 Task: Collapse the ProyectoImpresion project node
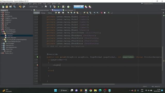[1, 30]
